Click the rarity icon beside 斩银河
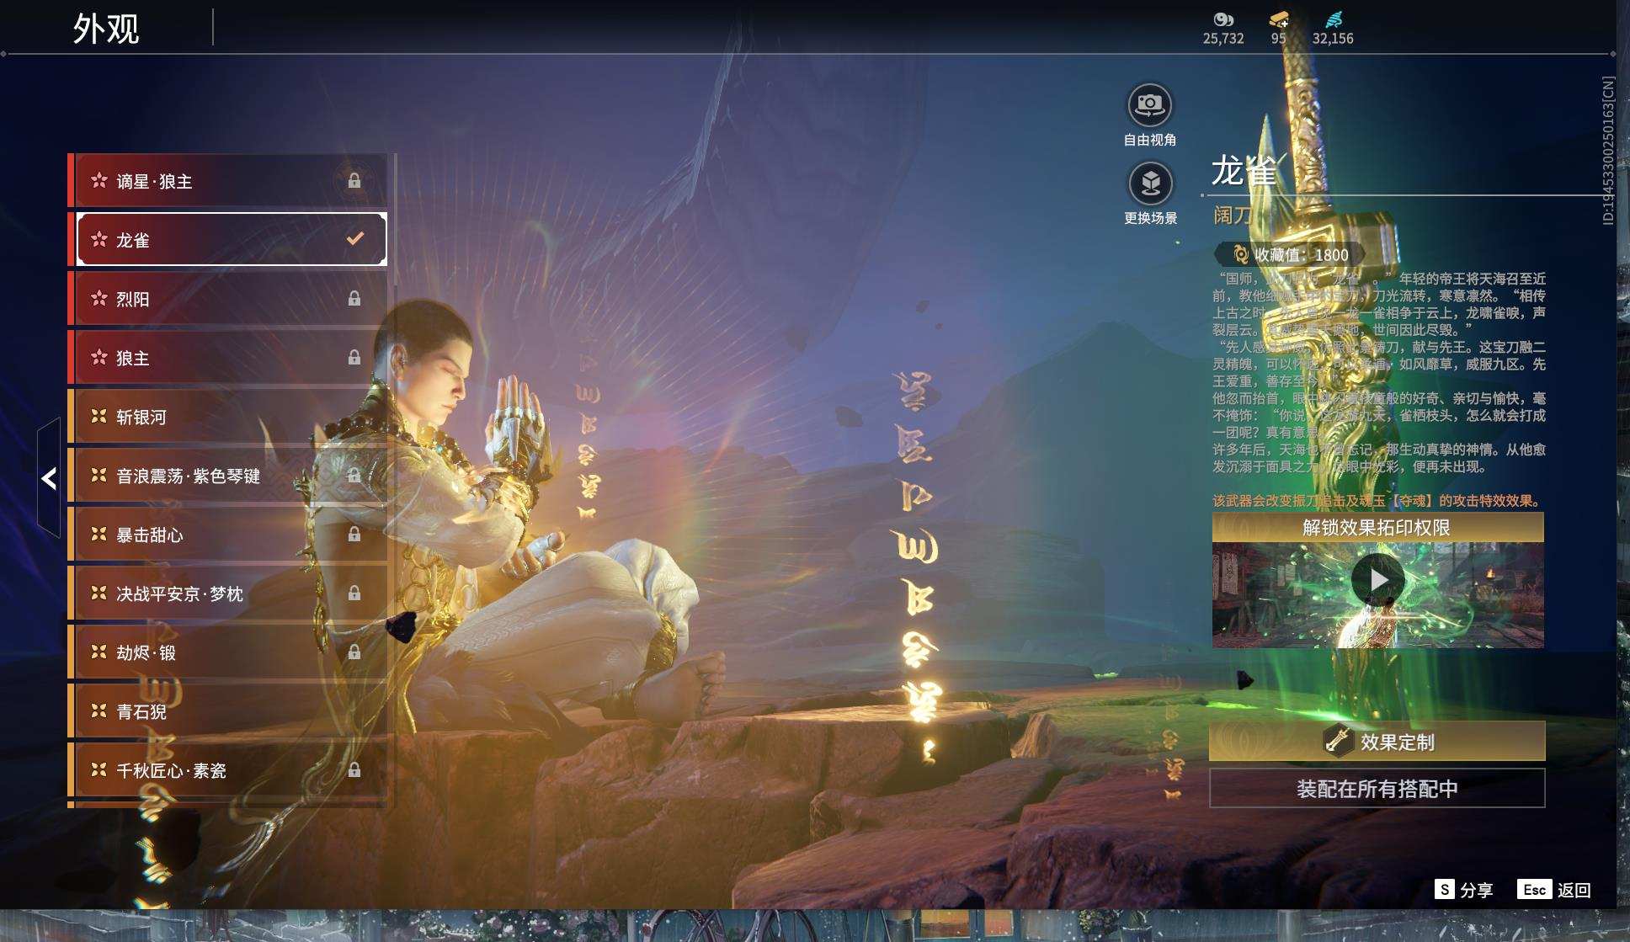Image resolution: width=1630 pixels, height=942 pixels. (99, 416)
